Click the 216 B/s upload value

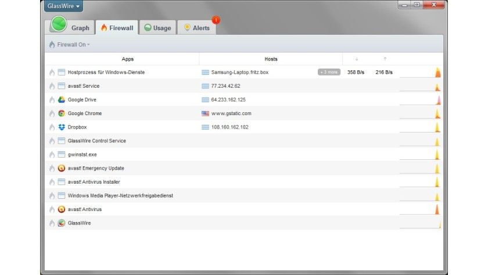tap(384, 72)
